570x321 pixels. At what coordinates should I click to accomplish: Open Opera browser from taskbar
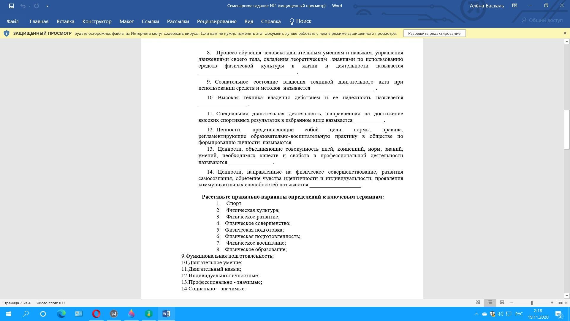pyautogui.click(x=96, y=314)
